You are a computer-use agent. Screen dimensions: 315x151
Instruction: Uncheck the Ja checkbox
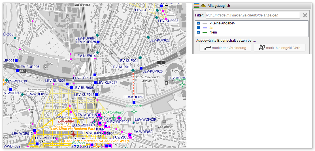(199, 28)
